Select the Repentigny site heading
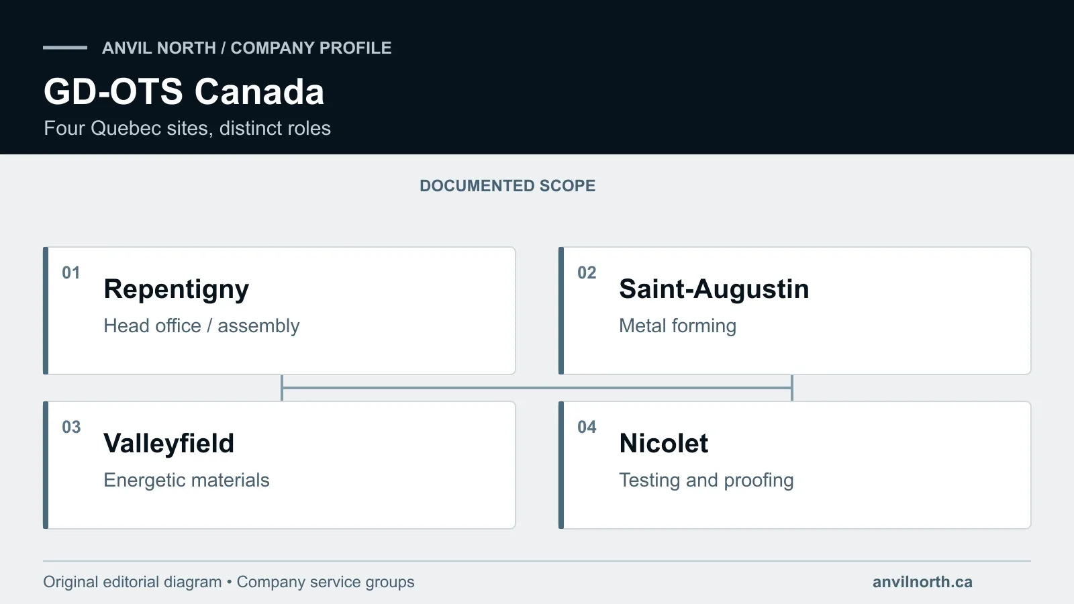The width and height of the screenshot is (1074, 604). pos(177,289)
